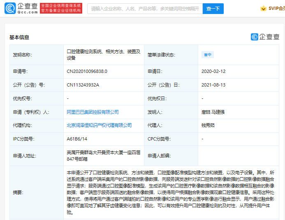The image size is (285, 220).
Task: Click inventor names 唐喆 马建强
Action: 213,112
